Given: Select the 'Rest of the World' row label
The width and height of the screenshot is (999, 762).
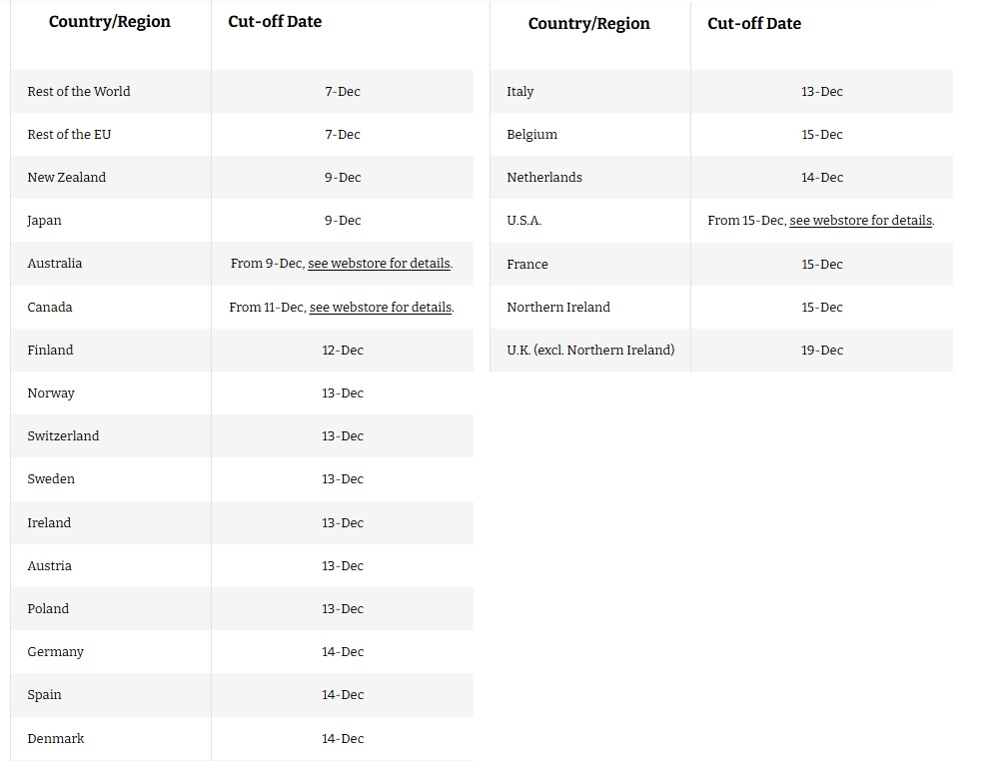Looking at the screenshot, I should point(79,92).
